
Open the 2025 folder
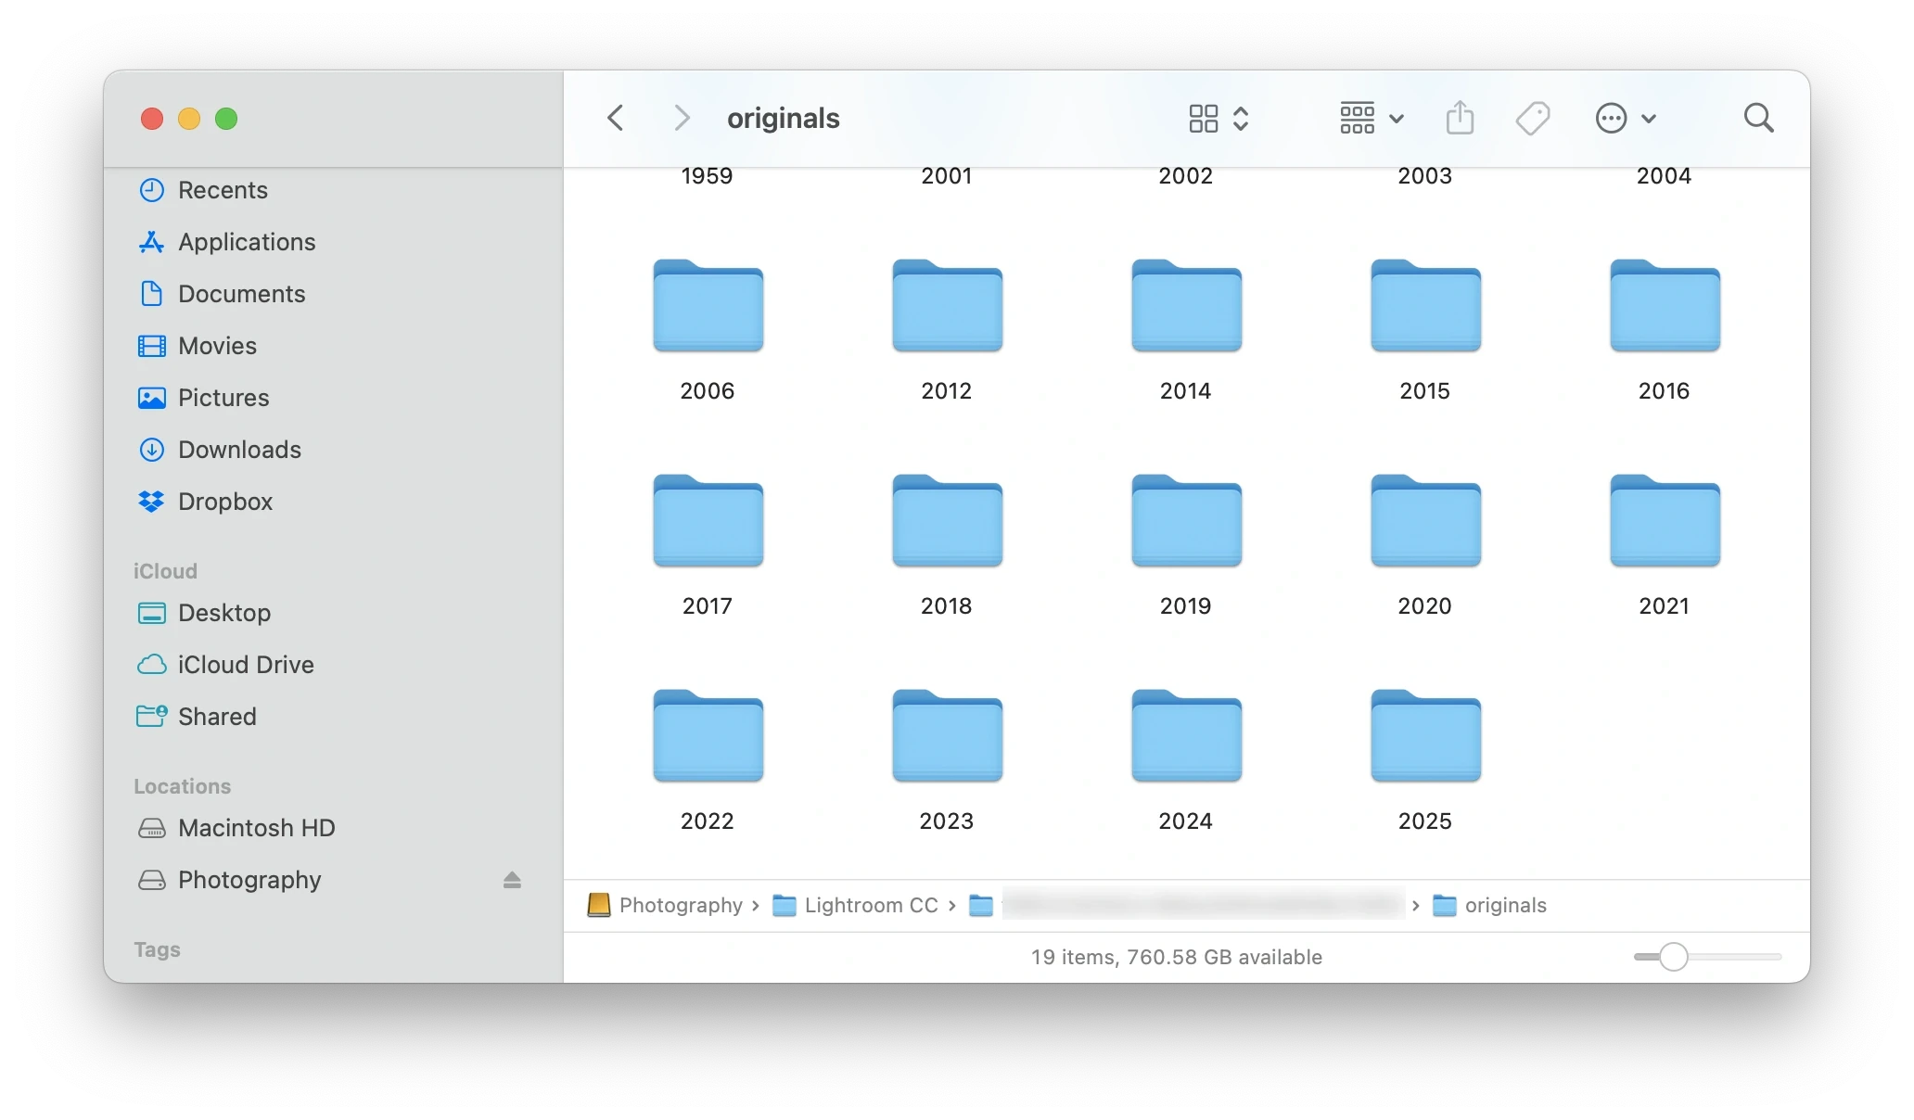[x=1424, y=735]
